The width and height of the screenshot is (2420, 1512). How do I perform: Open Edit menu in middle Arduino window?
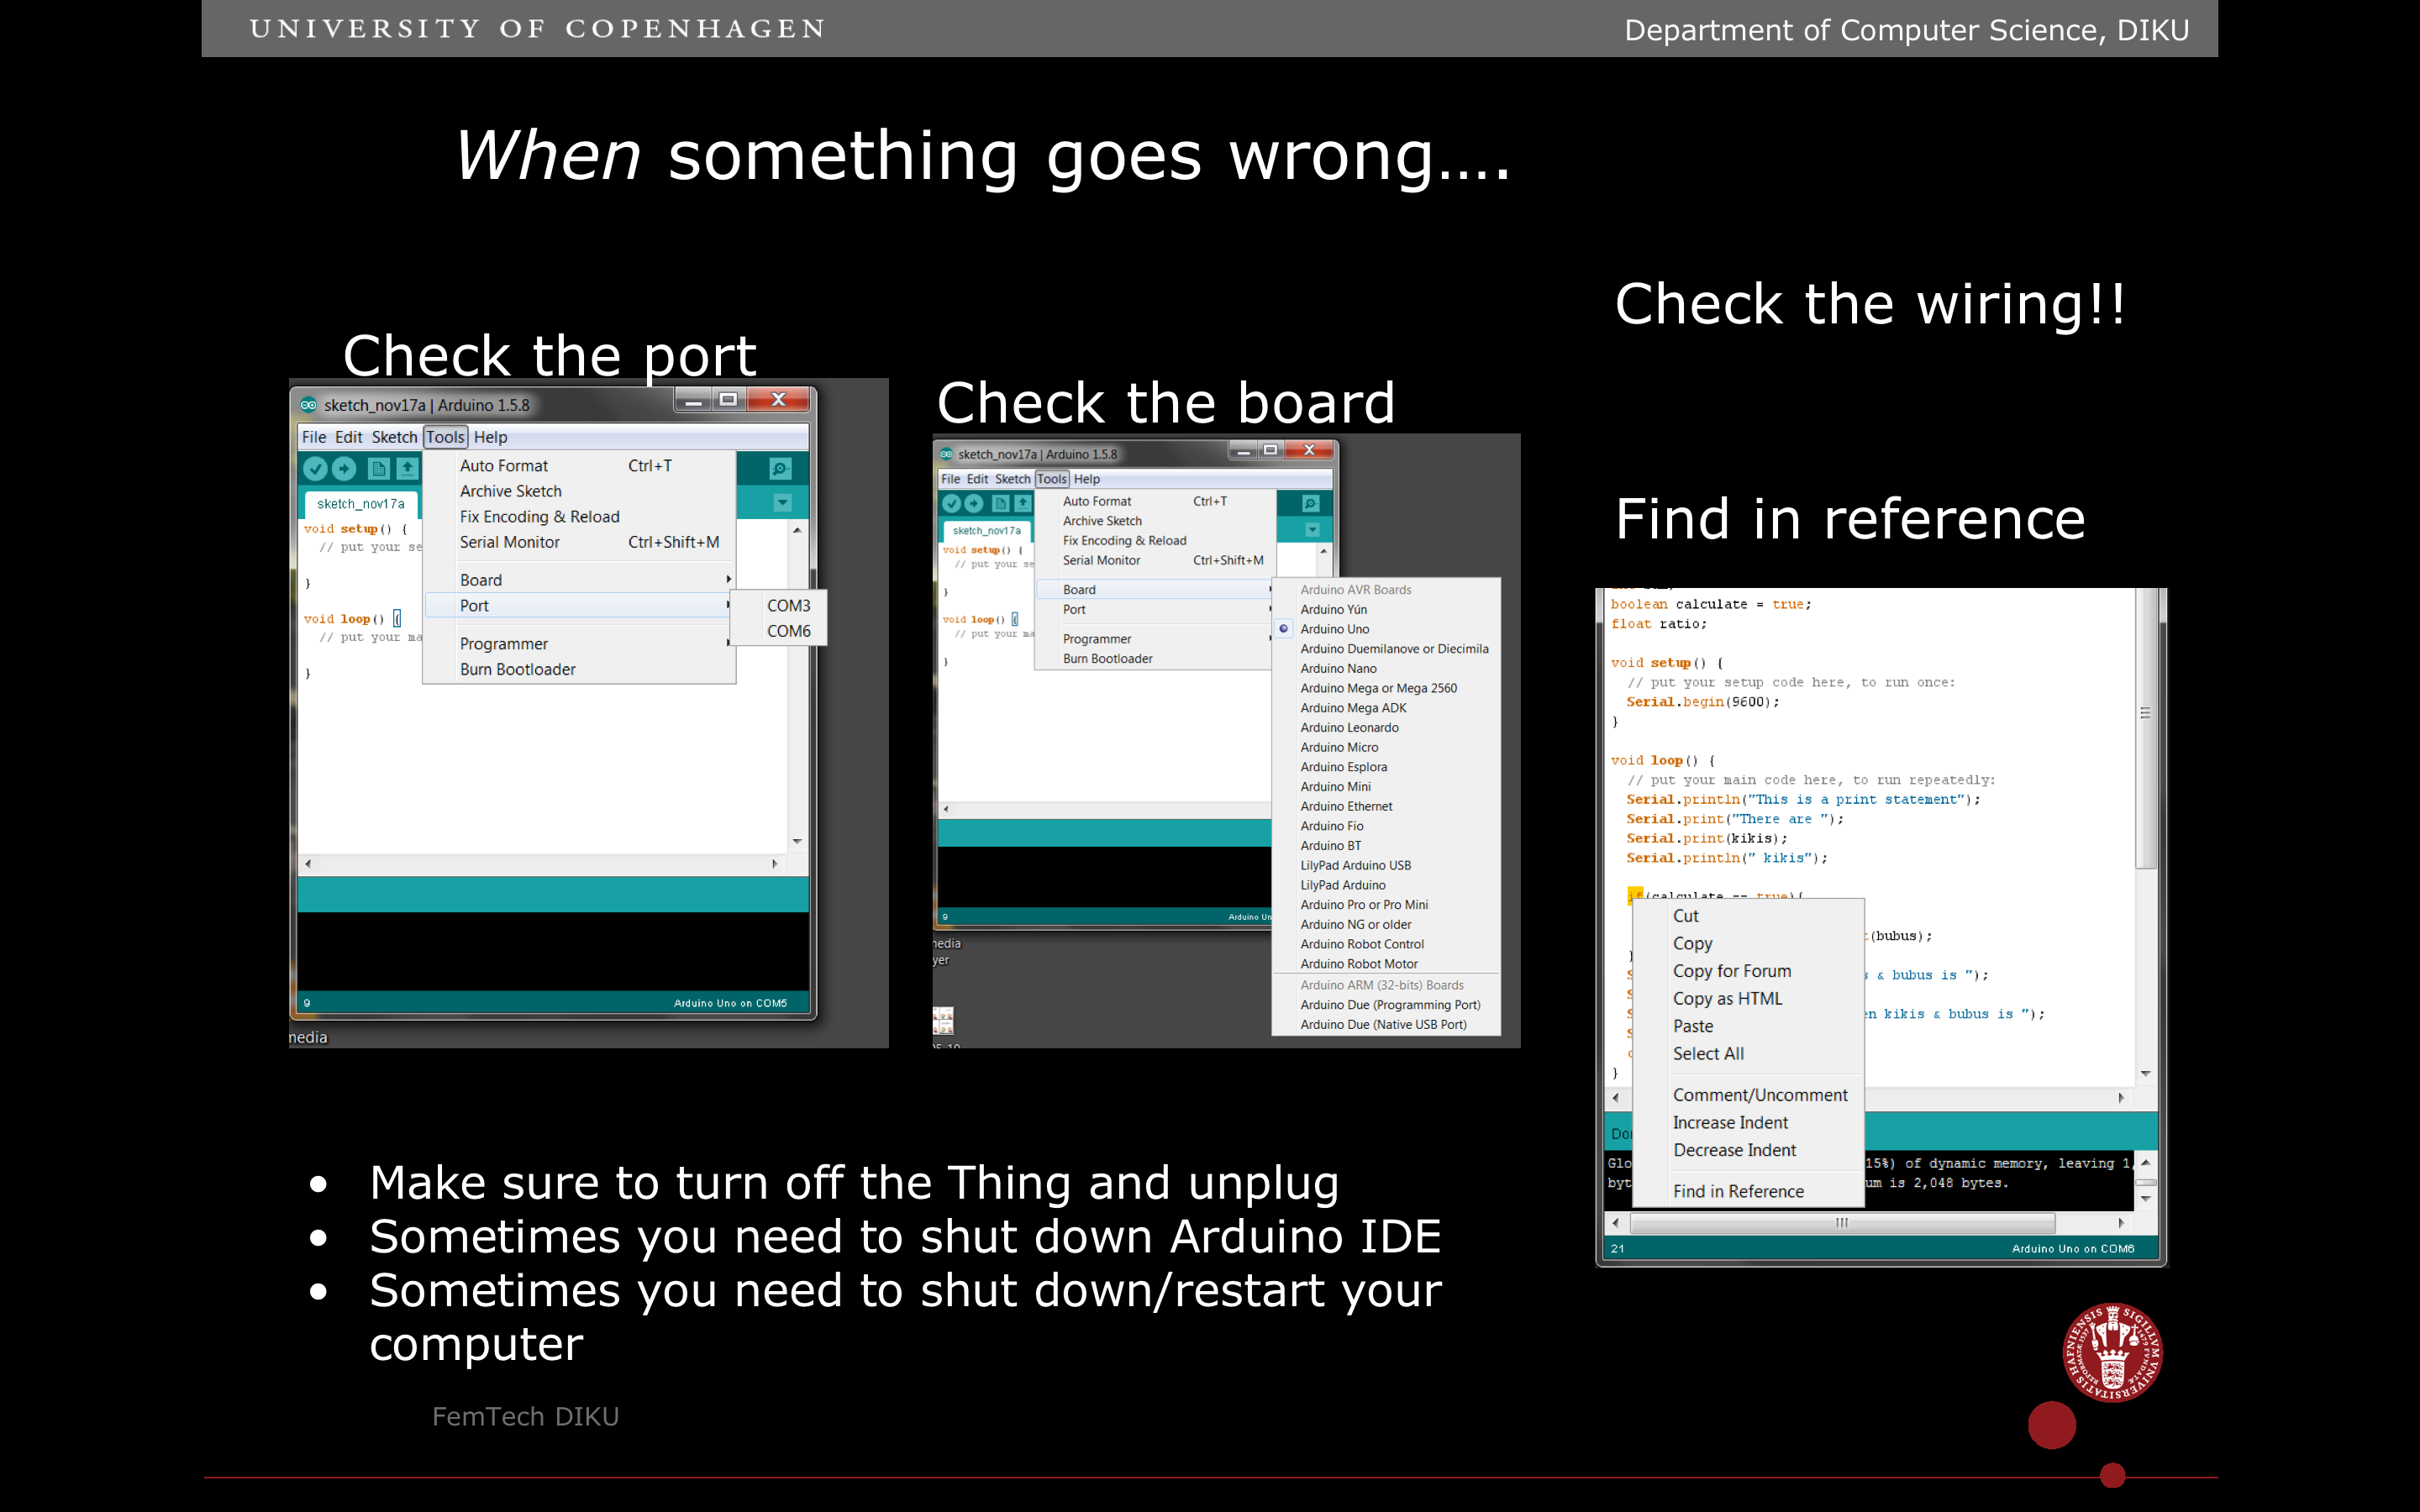coord(978,479)
